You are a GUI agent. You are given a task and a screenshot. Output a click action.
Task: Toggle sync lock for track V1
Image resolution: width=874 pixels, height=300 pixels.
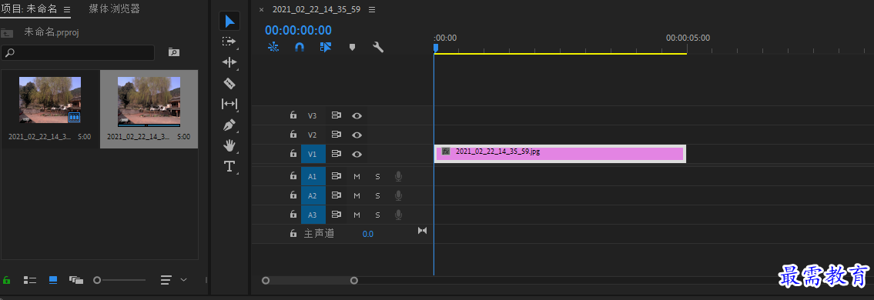click(x=336, y=154)
